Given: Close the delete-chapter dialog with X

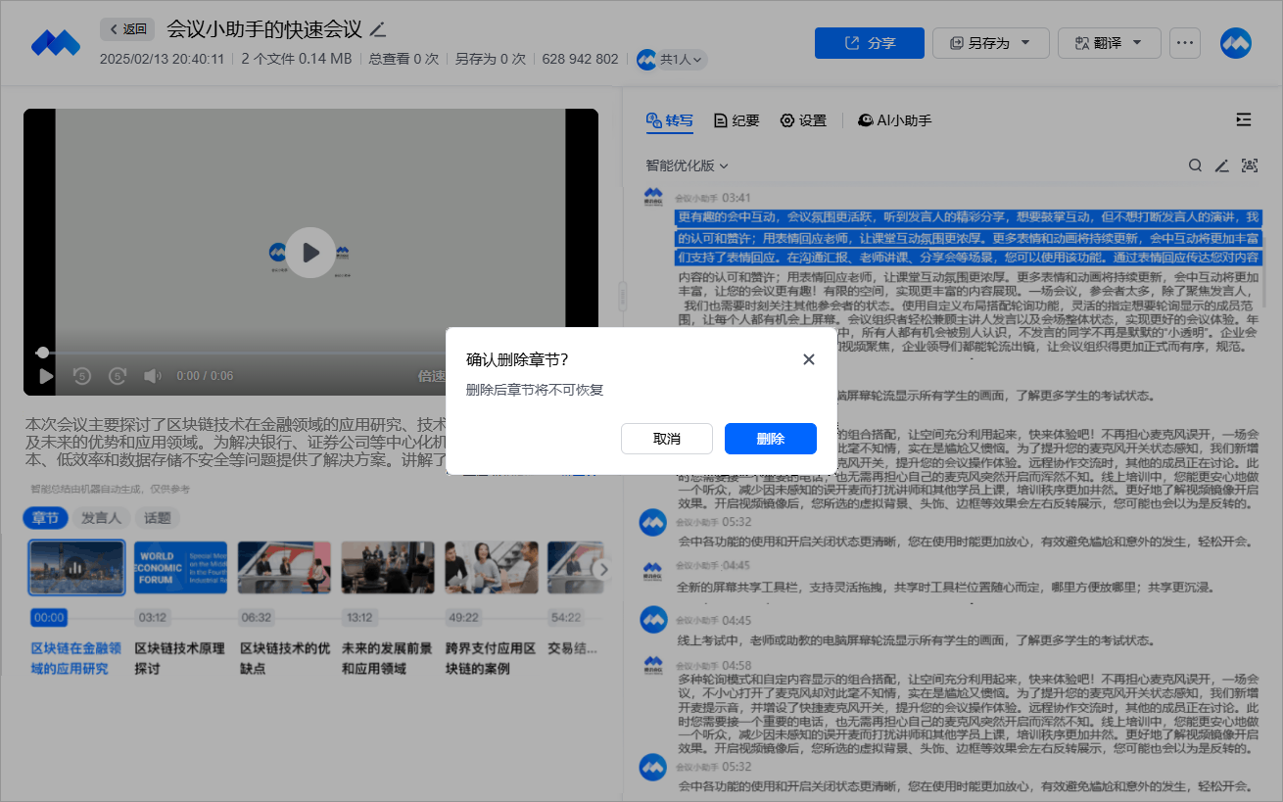Looking at the screenshot, I should [809, 359].
